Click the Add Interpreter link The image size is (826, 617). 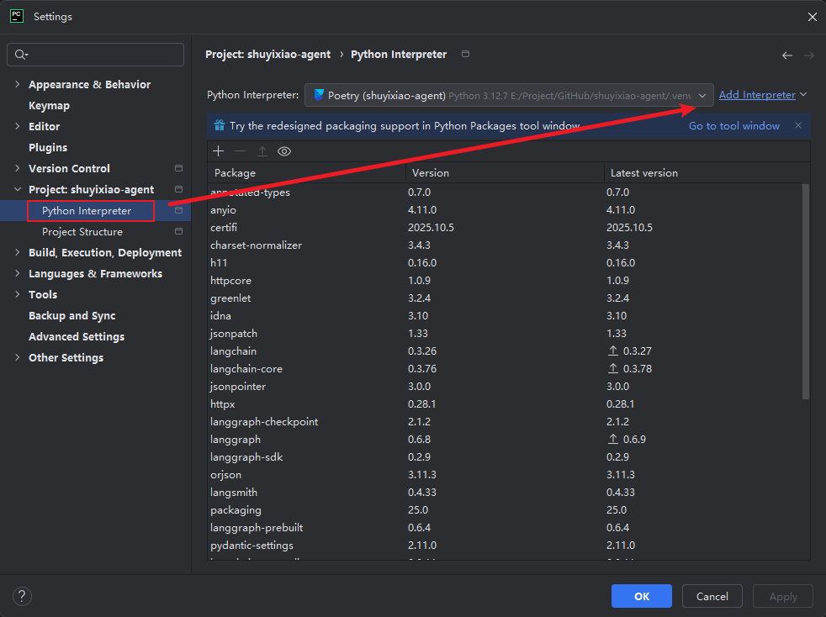(757, 95)
